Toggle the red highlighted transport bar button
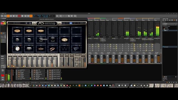Viewport: 178px width, 100px height. 19,16
